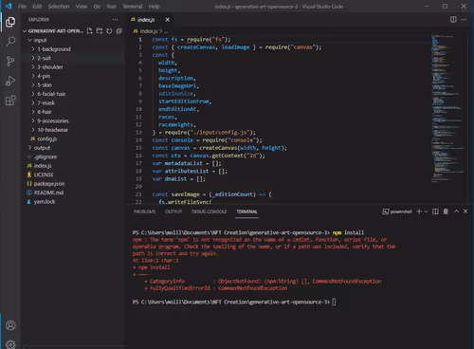Expand the 3-shoulder folder

click(x=50, y=67)
